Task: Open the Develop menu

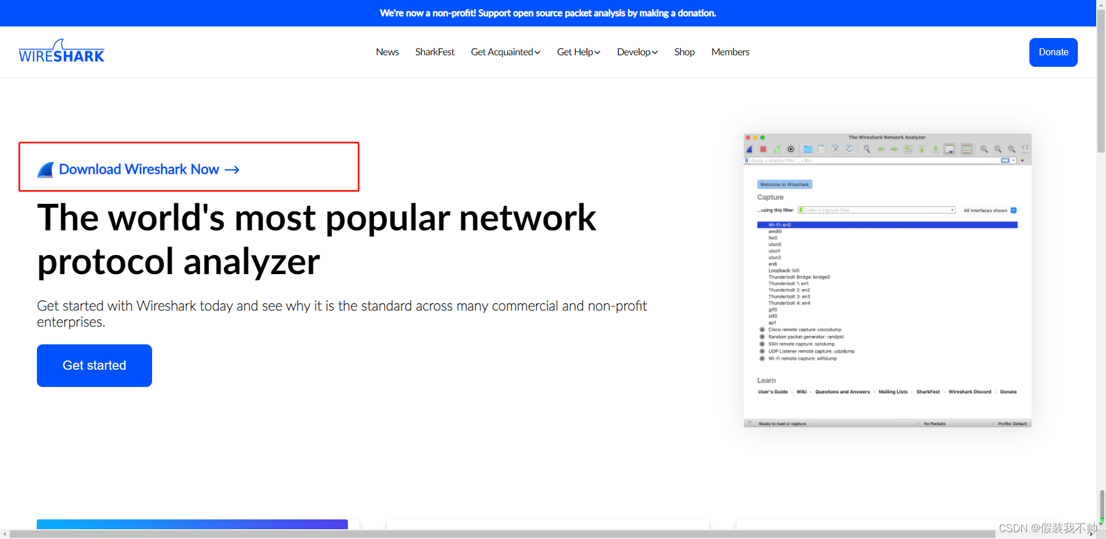Action: [x=637, y=52]
